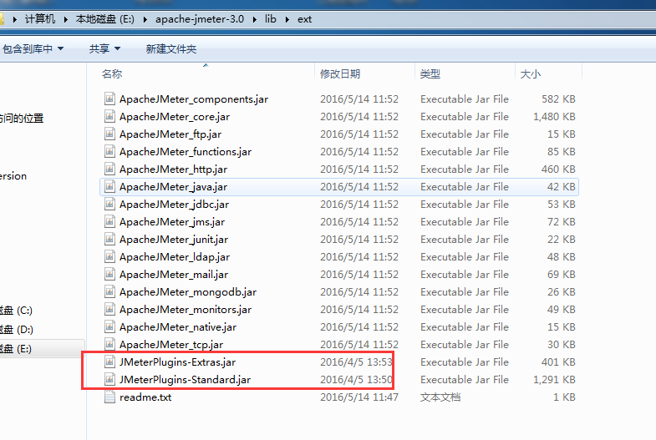Sort files by 大小 column header
This screenshot has width=656, height=440.
[530, 74]
